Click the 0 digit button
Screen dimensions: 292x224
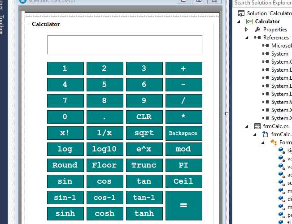pos(65,117)
